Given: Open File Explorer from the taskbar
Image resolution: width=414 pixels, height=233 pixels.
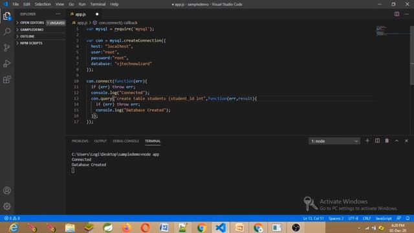Looking at the screenshot, I should [x=70, y=228].
